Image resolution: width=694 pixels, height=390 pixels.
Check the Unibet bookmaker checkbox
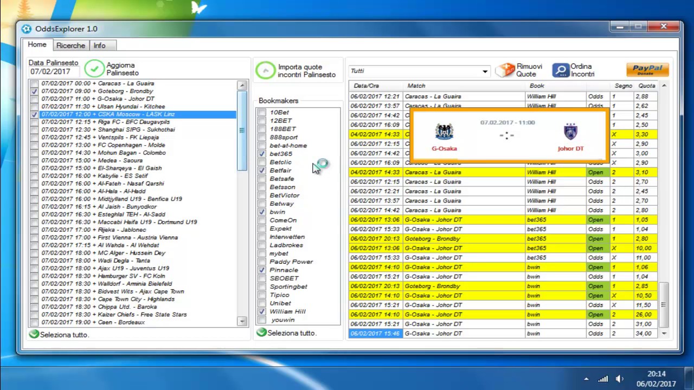pyautogui.click(x=262, y=303)
